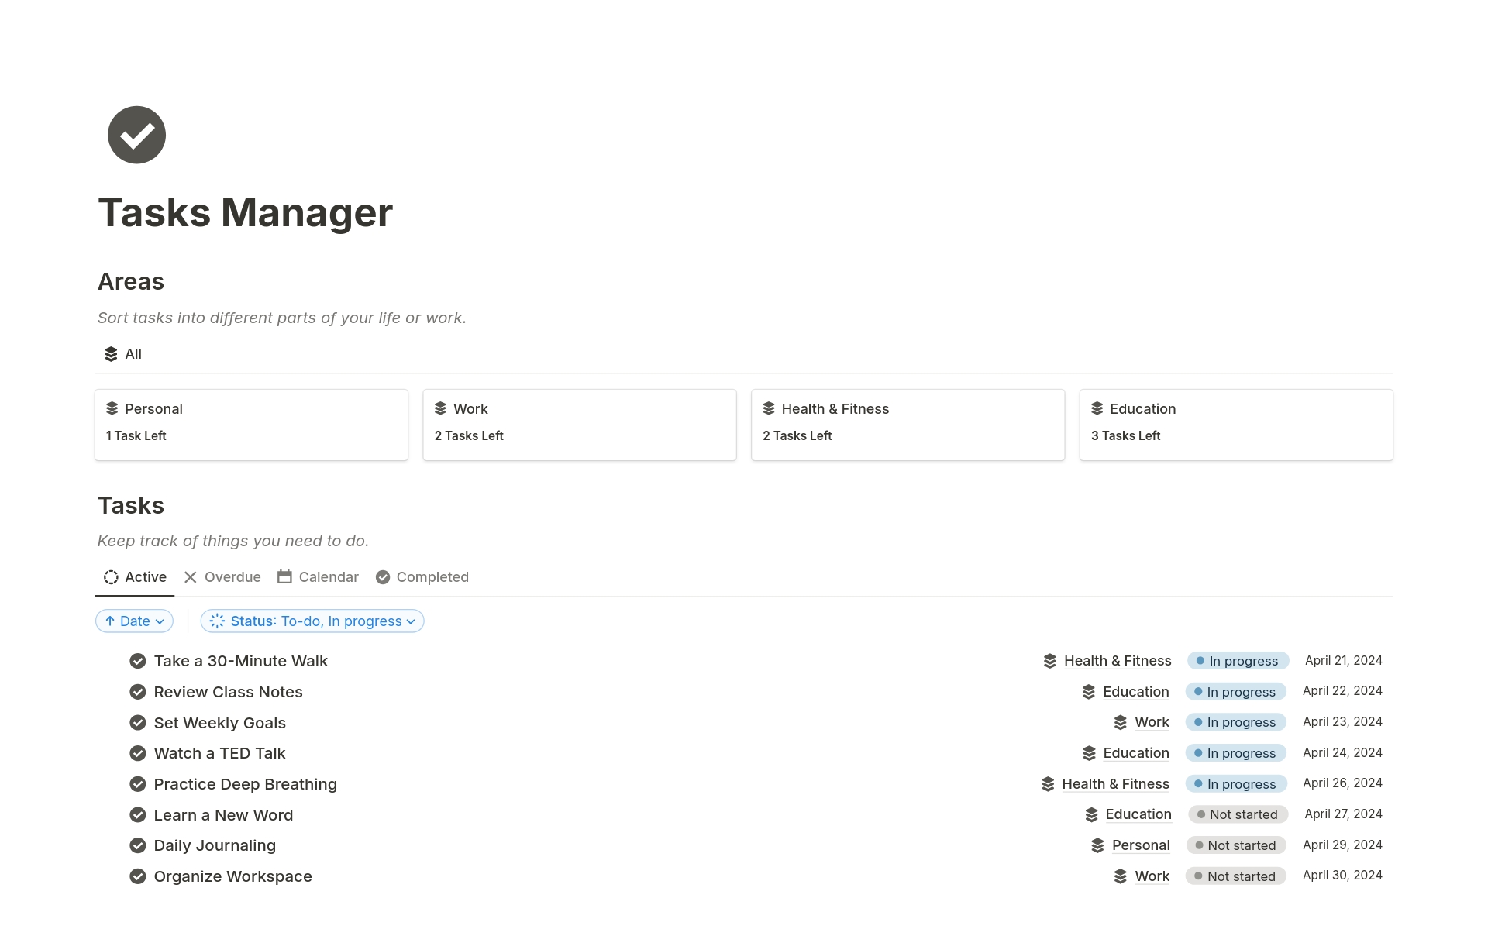
Task: Select the Active tasks tab
Action: pos(136,577)
